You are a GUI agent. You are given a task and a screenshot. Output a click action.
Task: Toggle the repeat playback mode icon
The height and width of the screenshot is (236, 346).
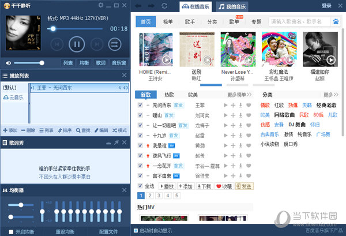pos(115,44)
